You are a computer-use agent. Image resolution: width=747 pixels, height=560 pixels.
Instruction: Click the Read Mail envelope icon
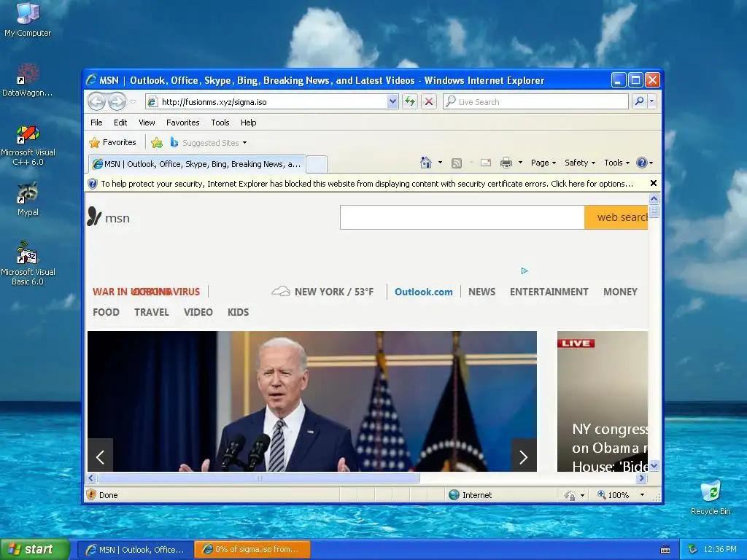485,163
